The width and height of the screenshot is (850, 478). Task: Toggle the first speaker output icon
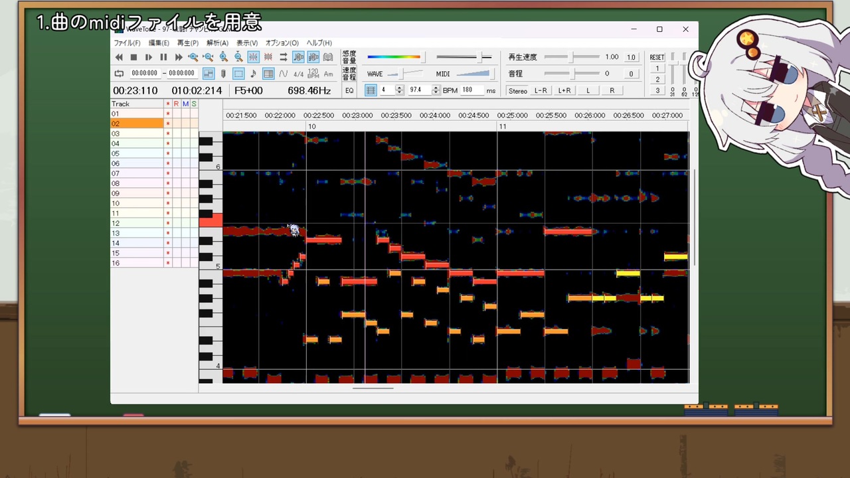point(299,58)
